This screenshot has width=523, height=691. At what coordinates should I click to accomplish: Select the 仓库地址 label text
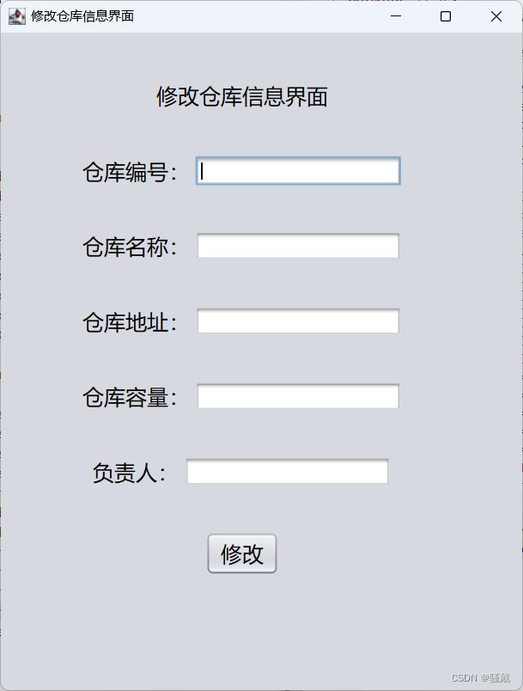(x=126, y=321)
